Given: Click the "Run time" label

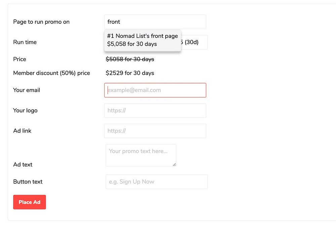Looking at the screenshot, I should tap(25, 42).
